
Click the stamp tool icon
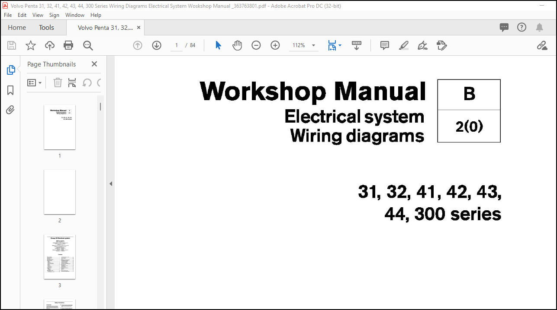point(442,45)
